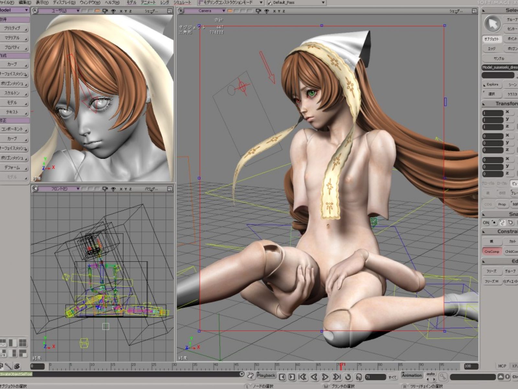
Task: Click viewport letter B icon
Action: coord(181,11)
